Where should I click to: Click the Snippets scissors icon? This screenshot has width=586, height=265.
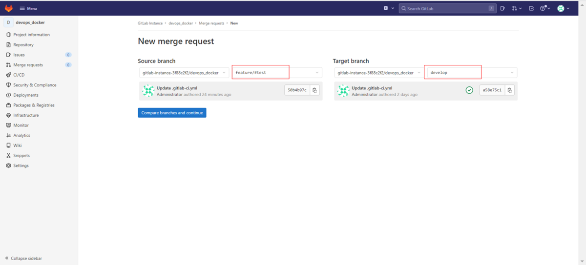coord(8,156)
